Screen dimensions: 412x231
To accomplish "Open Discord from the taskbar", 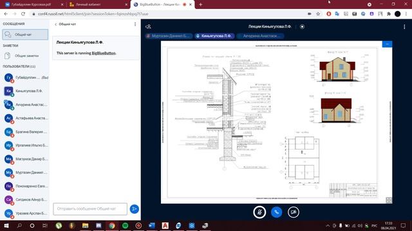I will [98, 225].
